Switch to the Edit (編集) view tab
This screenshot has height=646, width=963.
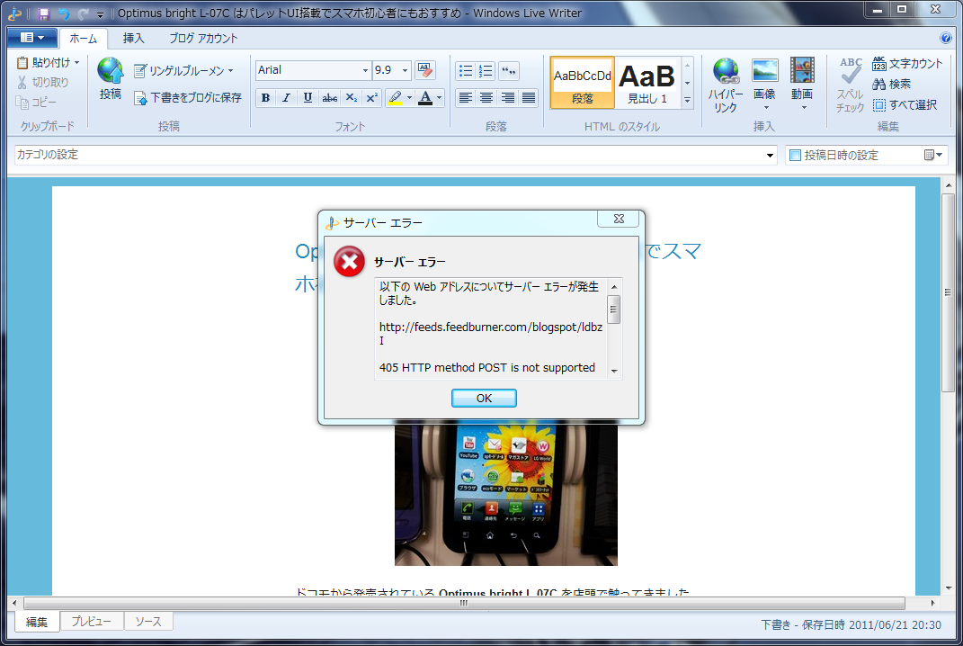36,622
